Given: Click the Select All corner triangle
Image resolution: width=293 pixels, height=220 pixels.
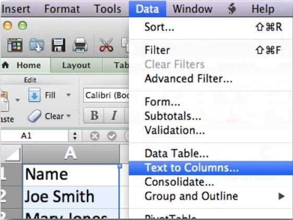Looking at the screenshot, I should pyautogui.click(x=11, y=154).
